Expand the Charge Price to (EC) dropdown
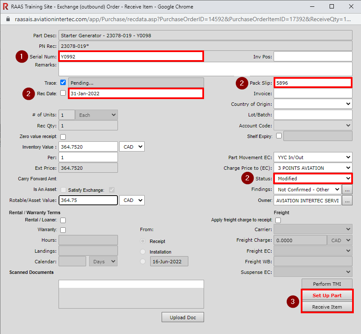This screenshot has height=334, width=361. 313,168
